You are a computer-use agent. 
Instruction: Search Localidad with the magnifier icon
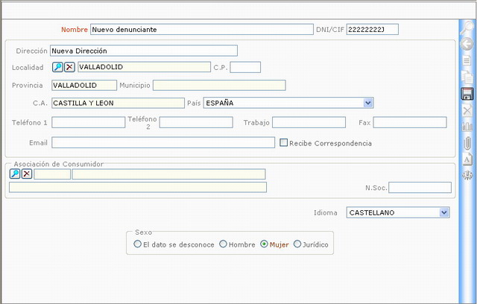tap(57, 67)
